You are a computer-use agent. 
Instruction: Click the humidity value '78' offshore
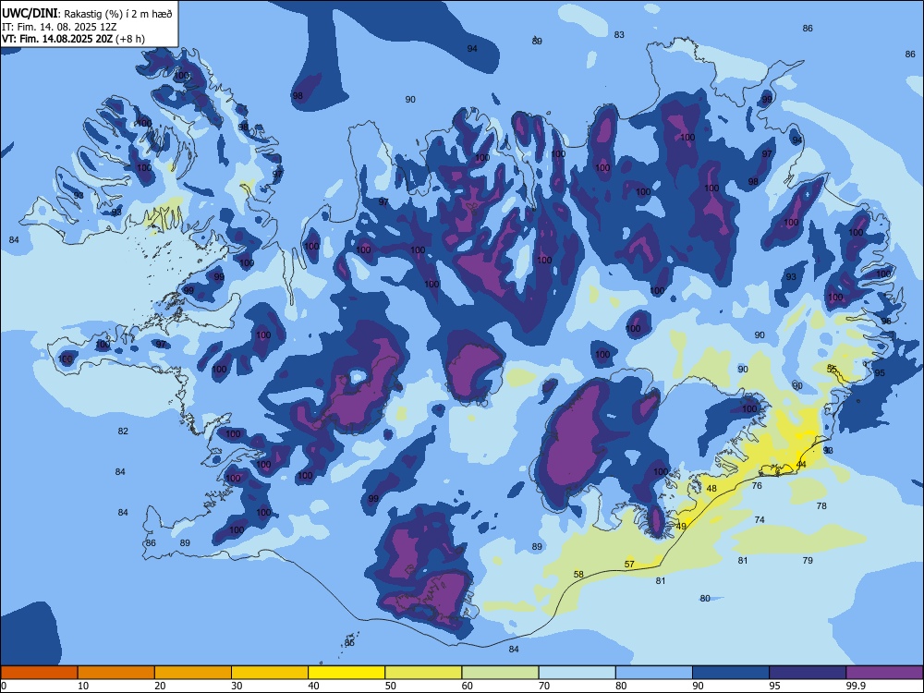[821, 506]
